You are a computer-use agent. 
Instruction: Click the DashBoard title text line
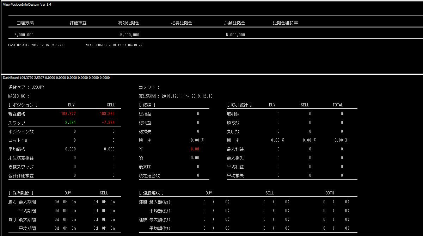56,78
